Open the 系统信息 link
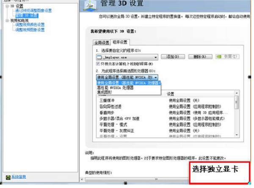 pos(17,176)
